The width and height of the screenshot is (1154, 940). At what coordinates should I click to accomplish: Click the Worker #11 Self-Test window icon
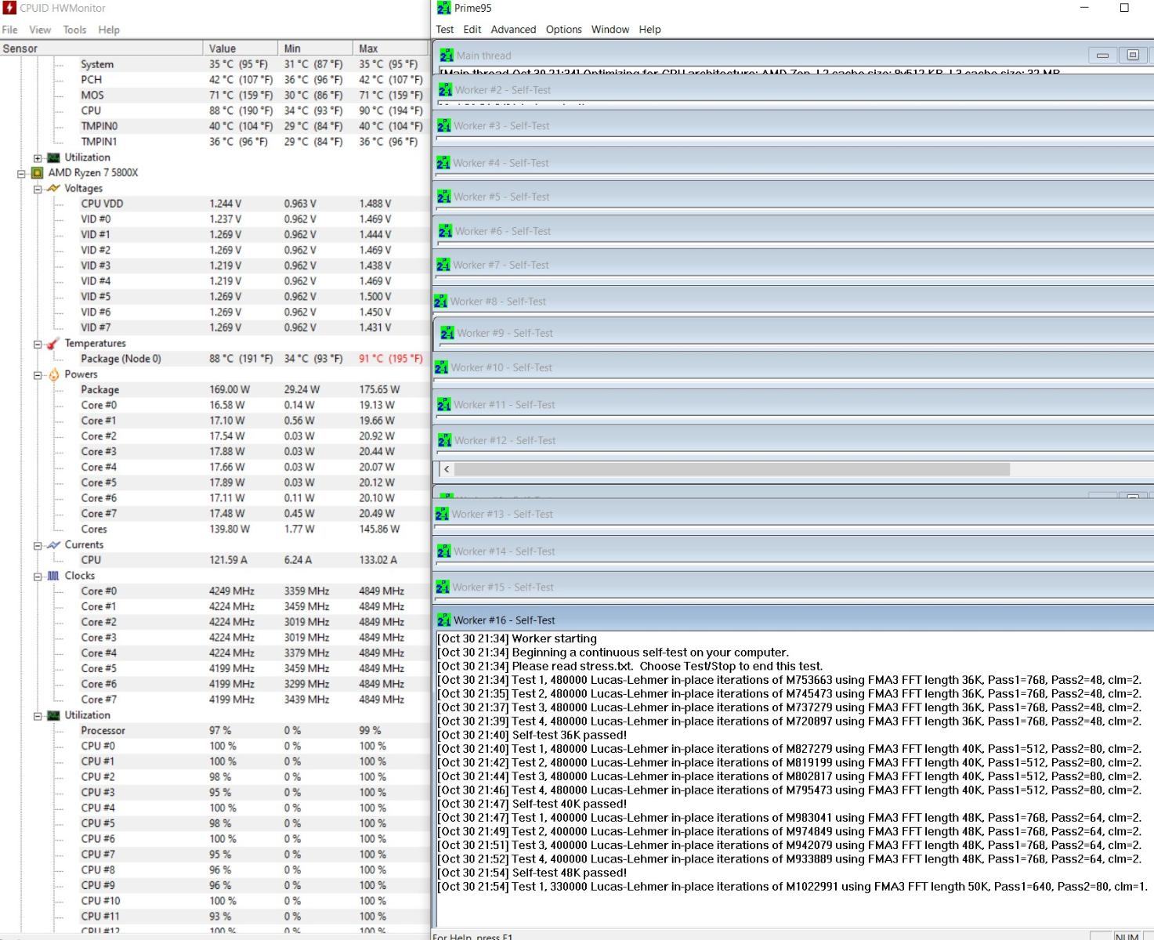coord(443,405)
